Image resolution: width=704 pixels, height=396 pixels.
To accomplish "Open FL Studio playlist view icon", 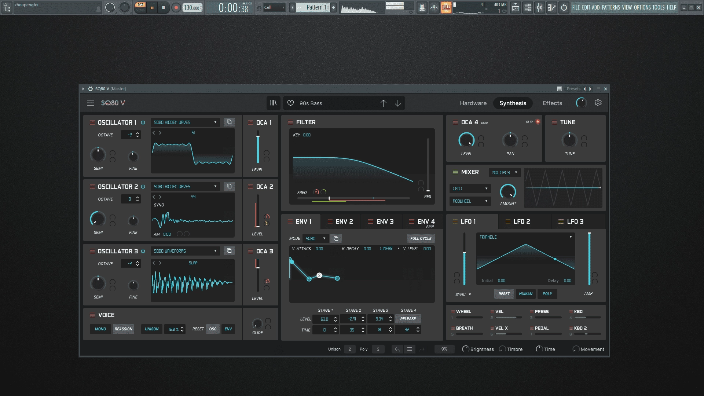I will coord(516,7).
